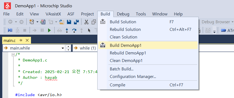Open the File menu
This screenshot has height=98, width=234.
[6, 14]
